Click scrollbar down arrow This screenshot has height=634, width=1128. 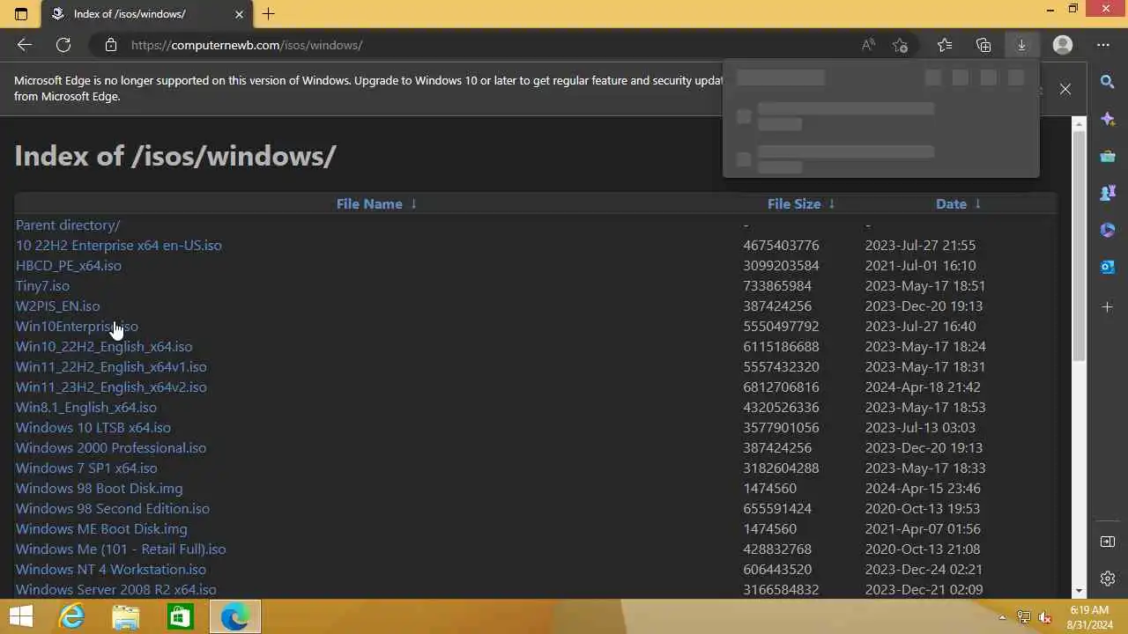(1080, 591)
